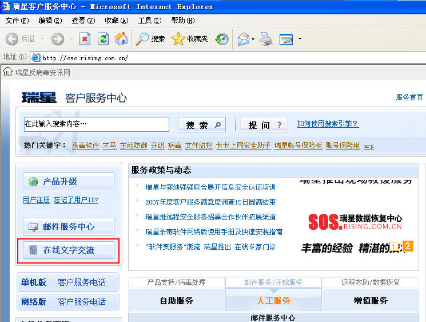The image size is (426, 322).
Task: Click envelope icon on 邮件服务中心 button
Action: point(33,227)
